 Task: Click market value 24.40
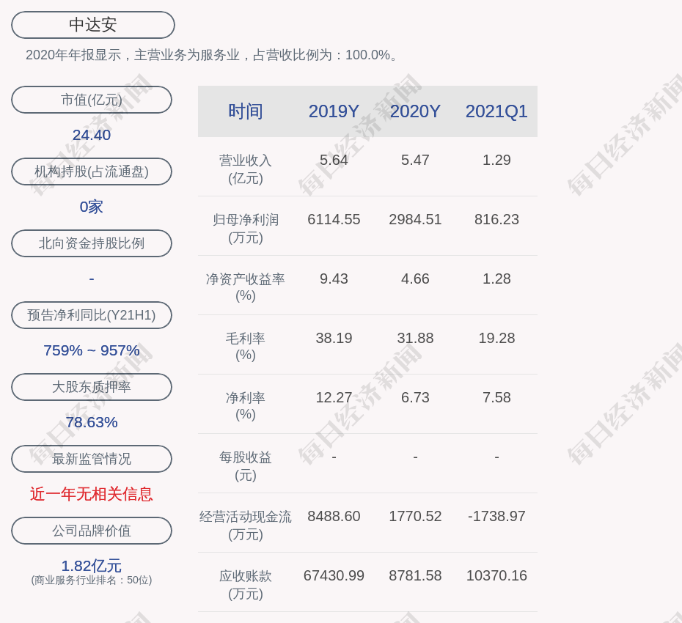pyautogui.click(x=92, y=135)
